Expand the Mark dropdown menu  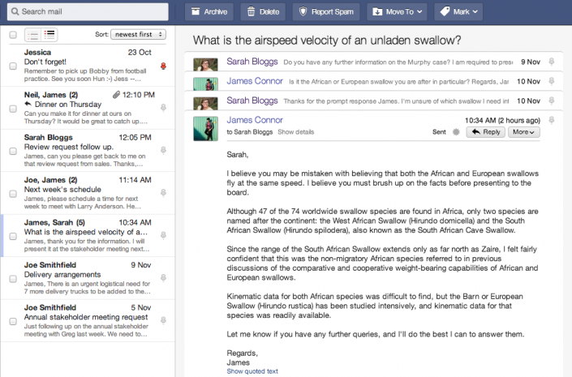pos(459,12)
